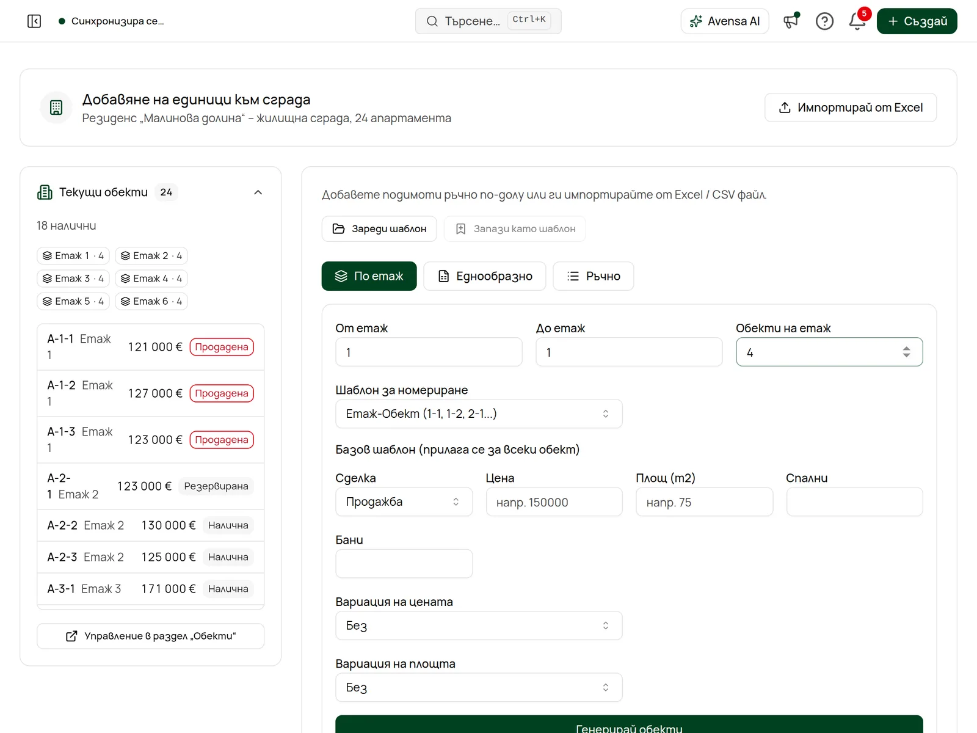Viewport: 977px width, 733px height.
Task: Filter by Етаж 6 chip
Action: [x=151, y=301]
